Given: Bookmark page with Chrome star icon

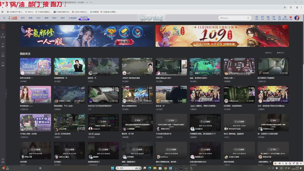Looking at the screenshot, I should [x=285, y=7].
